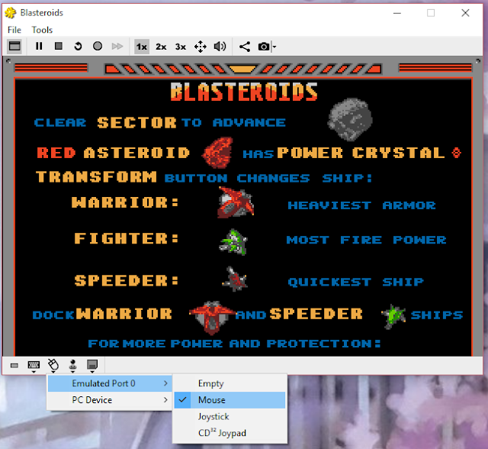Click the red Warrior ship sprite beside WARRIOR:
The image size is (488, 449).
[236, 202]
